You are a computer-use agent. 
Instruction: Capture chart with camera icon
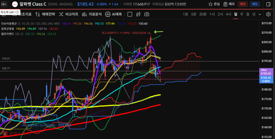coord(147,14)
